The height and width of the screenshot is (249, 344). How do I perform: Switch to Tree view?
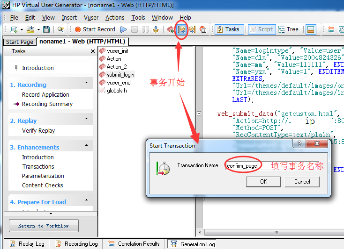(289, 29)
